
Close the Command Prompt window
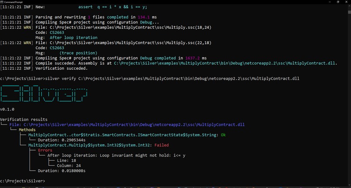pos(346,2)
